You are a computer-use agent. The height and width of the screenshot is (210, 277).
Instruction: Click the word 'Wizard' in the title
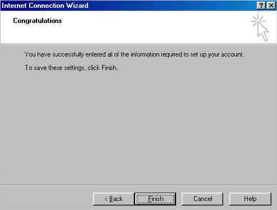77,6
